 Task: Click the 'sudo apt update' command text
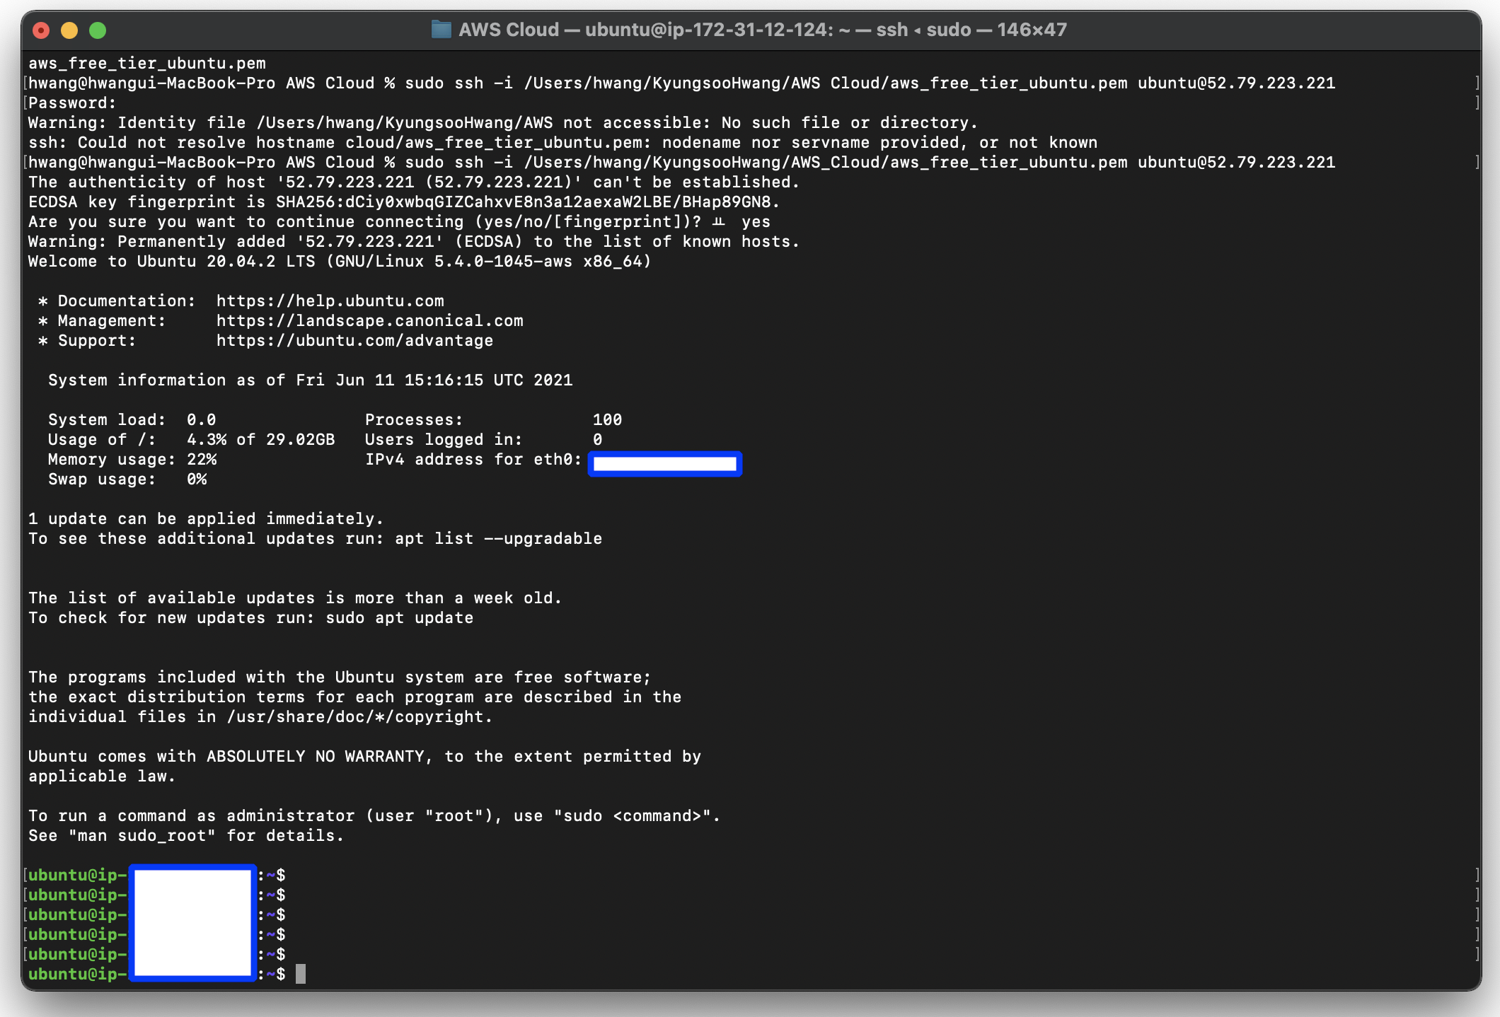[399, 618]
